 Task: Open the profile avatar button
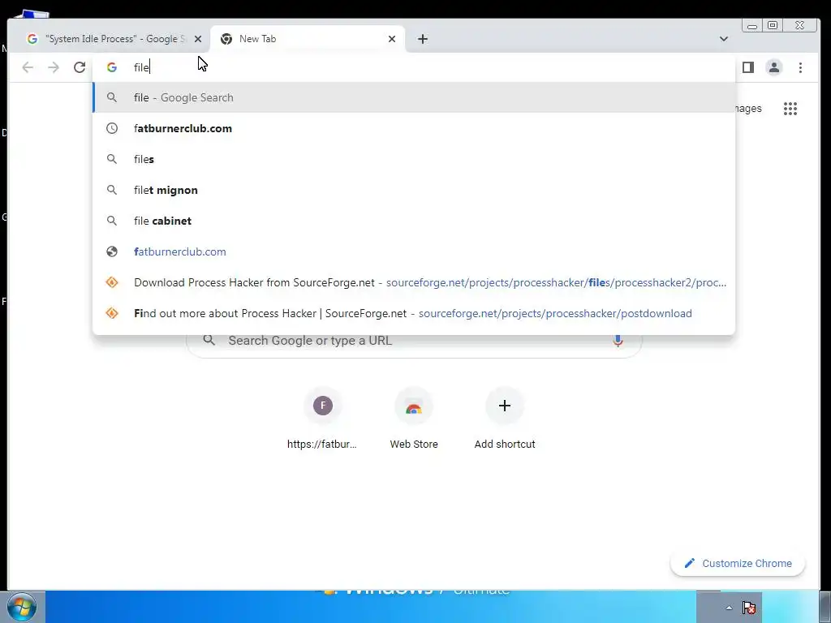[773, 67]
